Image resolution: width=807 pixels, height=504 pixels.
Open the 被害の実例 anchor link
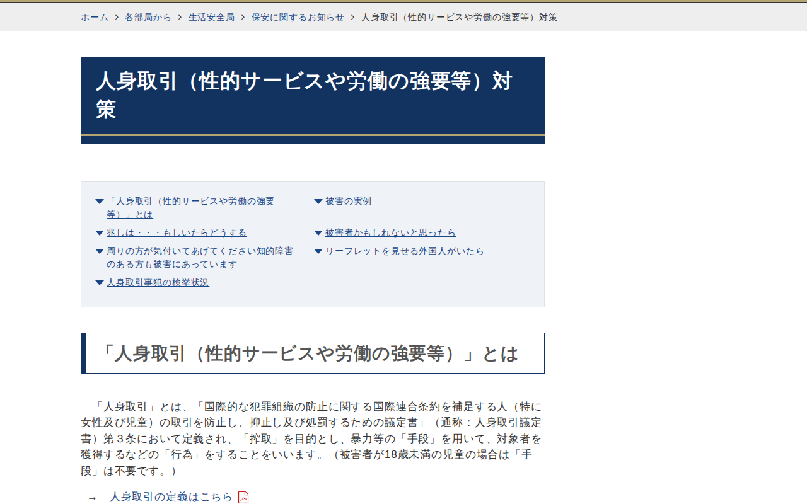[x=349, y=201]
